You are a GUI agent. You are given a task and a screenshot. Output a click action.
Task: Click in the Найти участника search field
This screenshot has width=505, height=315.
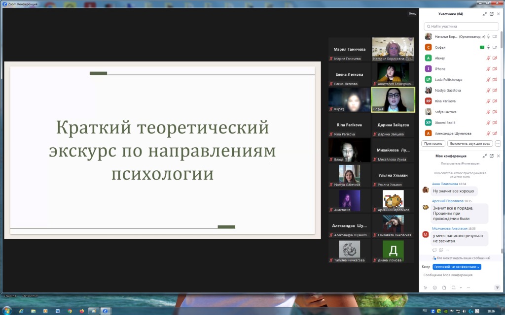(461, 27)
